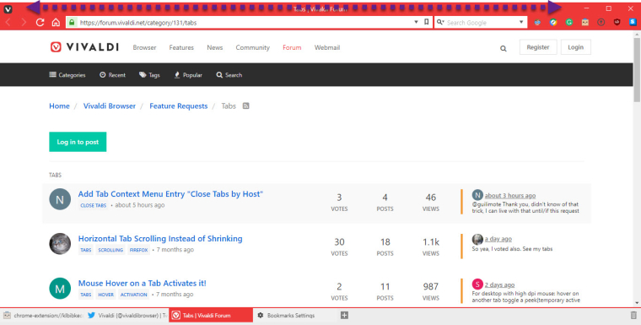
Task: Open the 'a day ago' last post link
Action: coord(498,239)
